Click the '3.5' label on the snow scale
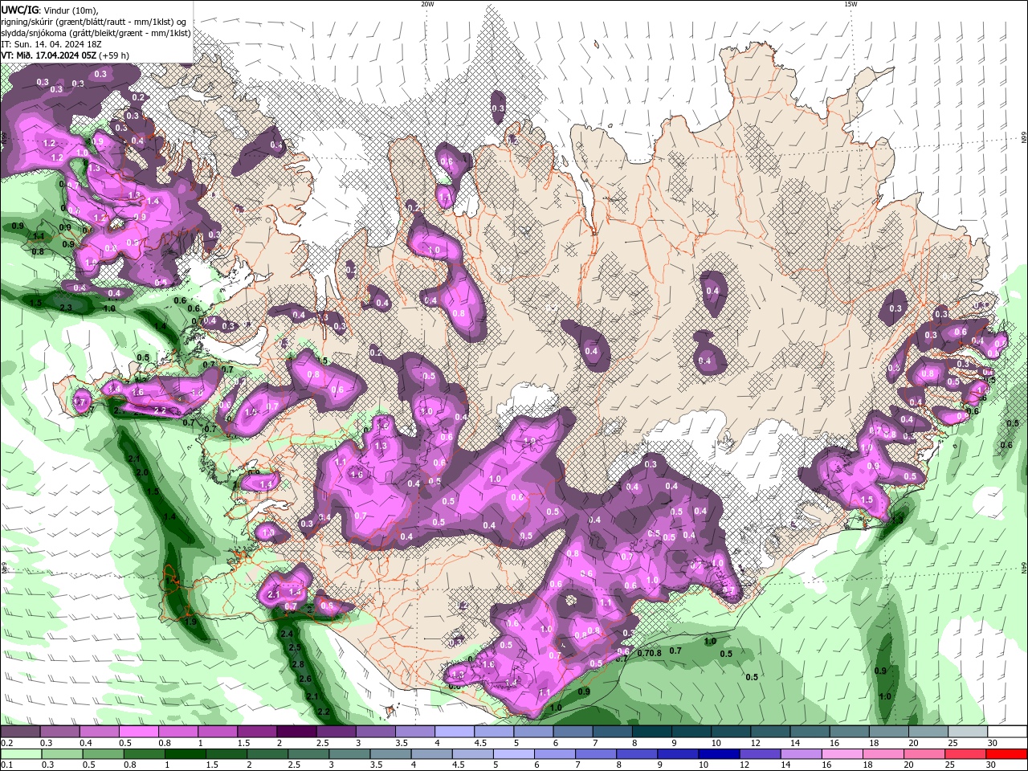1028x771 pixels. point(401,743)
